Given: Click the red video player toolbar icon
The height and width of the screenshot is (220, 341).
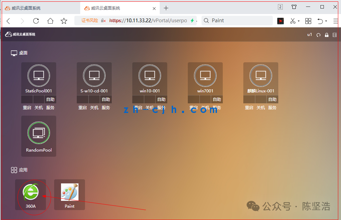Looking at the screenshot, I should 280,21.
